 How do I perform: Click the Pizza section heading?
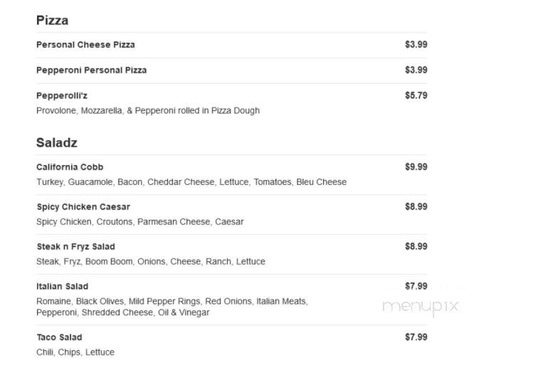pyautogui.click(x=52, y=20)
